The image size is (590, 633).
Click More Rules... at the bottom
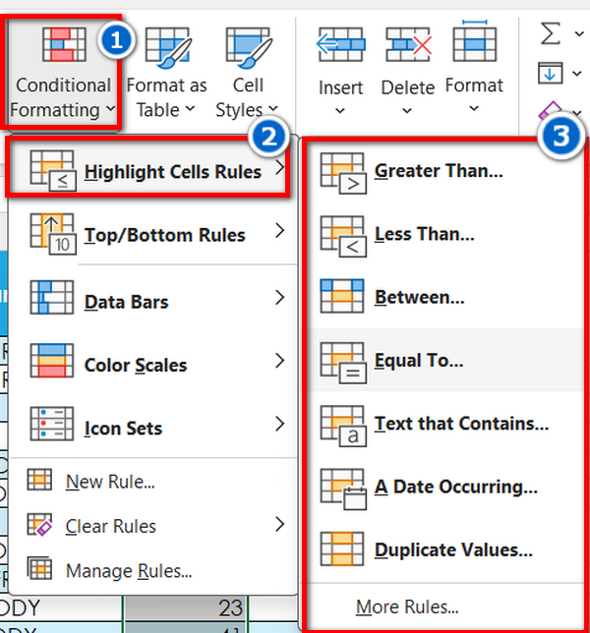coord(407,606)
